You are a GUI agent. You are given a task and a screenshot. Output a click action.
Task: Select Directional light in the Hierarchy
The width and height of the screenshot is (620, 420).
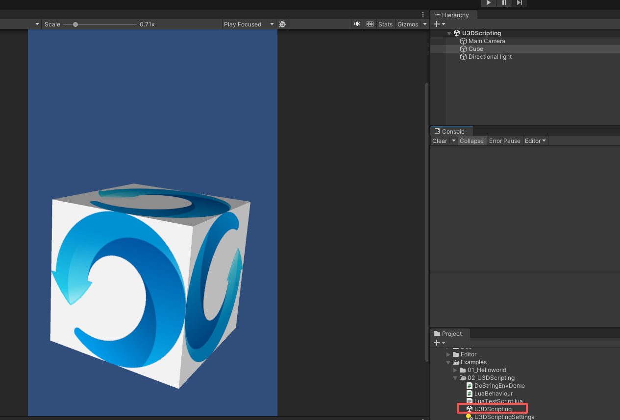(525, 57)
